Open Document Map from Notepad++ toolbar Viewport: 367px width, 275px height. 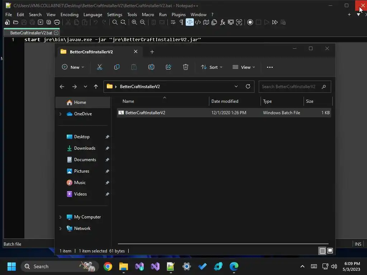206,22
